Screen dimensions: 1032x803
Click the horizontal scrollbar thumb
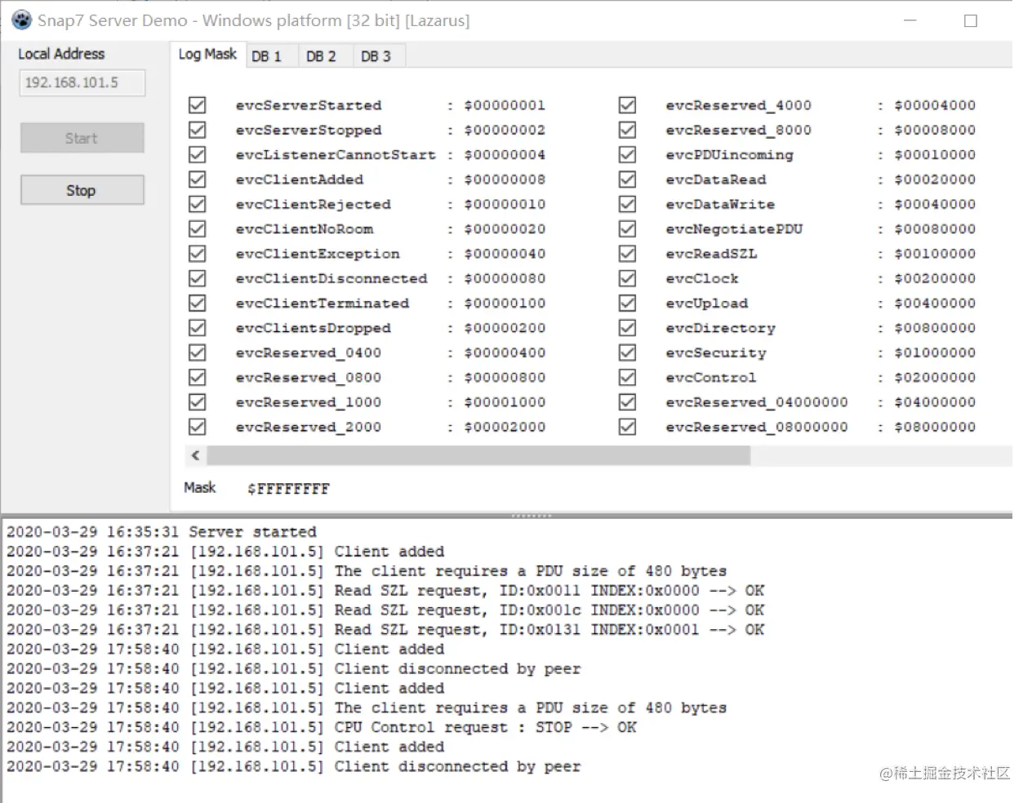[x=478, y=455]
